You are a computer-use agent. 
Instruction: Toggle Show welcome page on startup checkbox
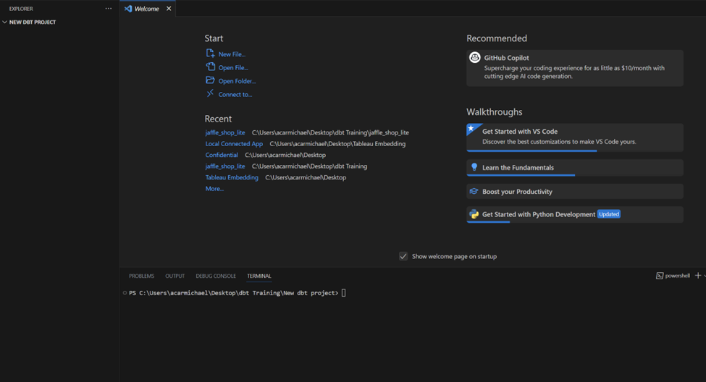pos(403,256)
